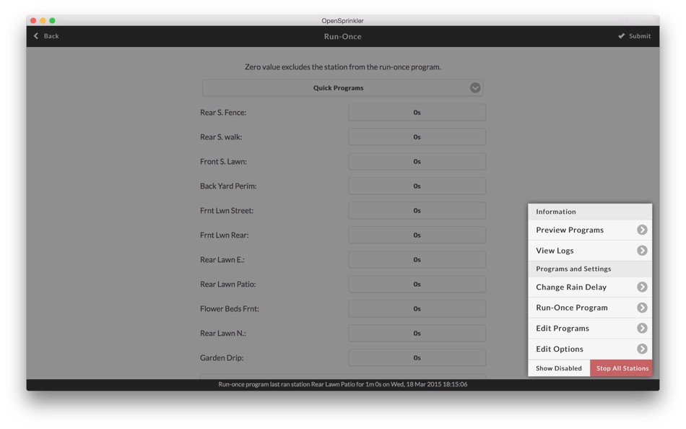Set duration for Flower Beds Frnt
Viewport: 686px width, 429px height.
click(417, 308)
